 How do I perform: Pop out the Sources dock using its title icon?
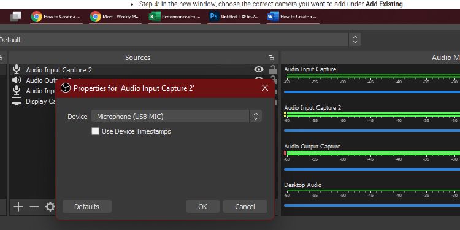point(270,58)
